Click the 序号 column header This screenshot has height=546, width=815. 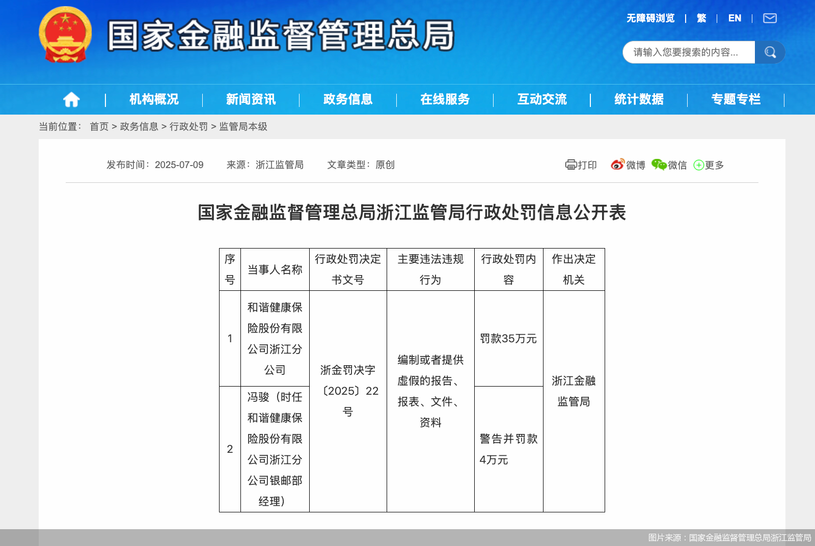pos(230,269)
